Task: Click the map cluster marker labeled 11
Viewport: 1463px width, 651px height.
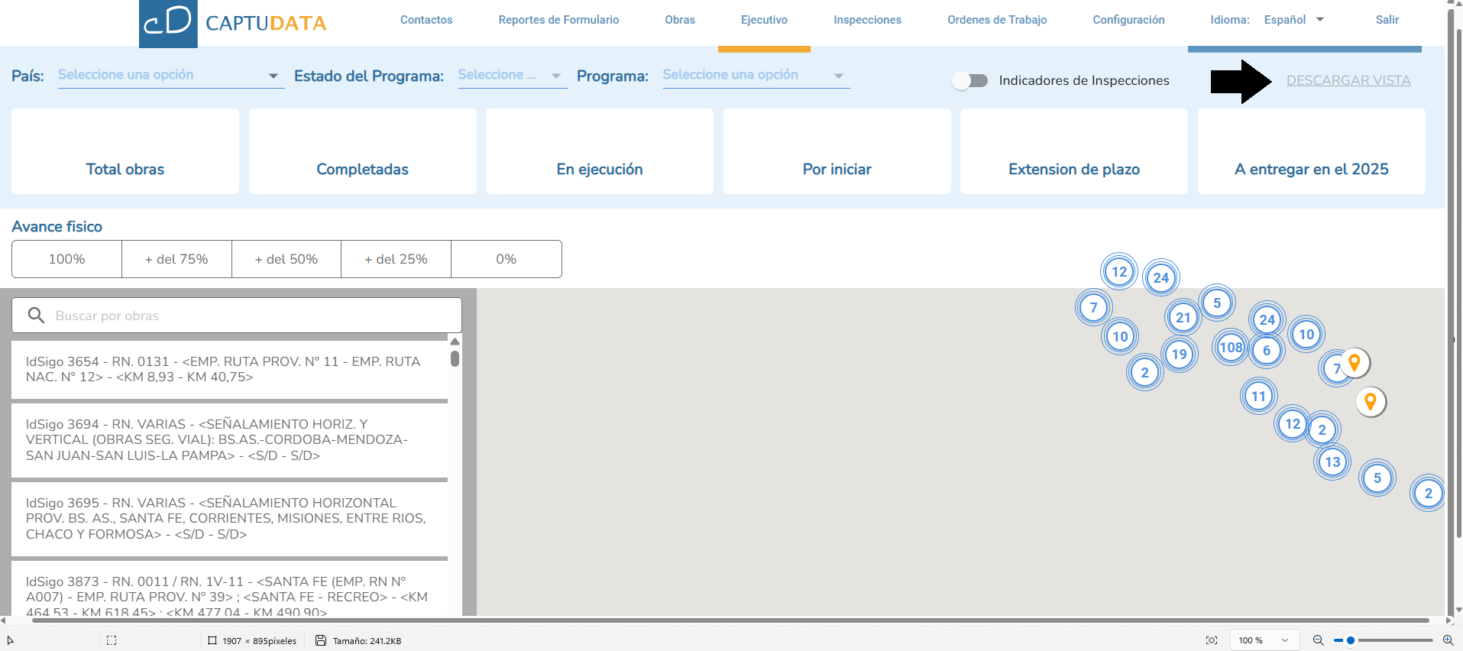Action: pyautogui.click(x=1258, y=397)
